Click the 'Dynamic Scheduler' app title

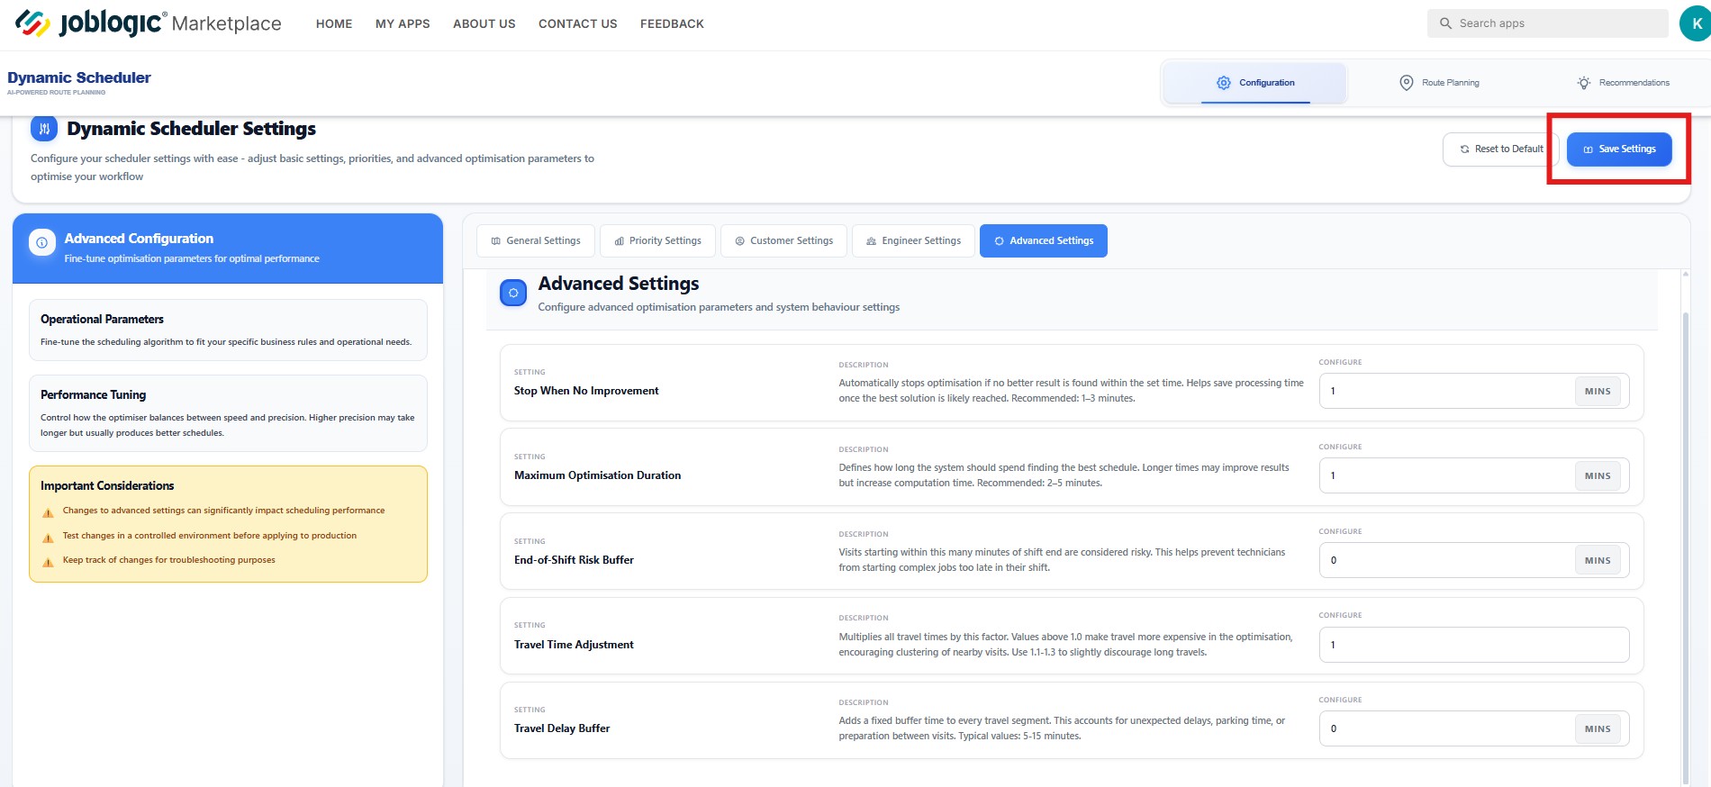(79, 77)
